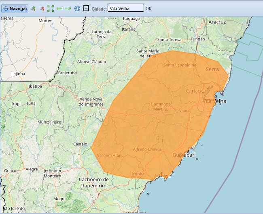Click the Alfredo Chaves area in the polygon

[147, 149]
